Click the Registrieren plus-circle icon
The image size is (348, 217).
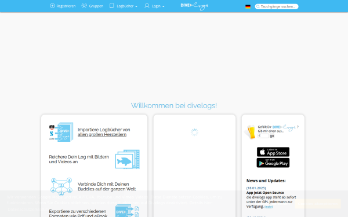click(52, 6)
